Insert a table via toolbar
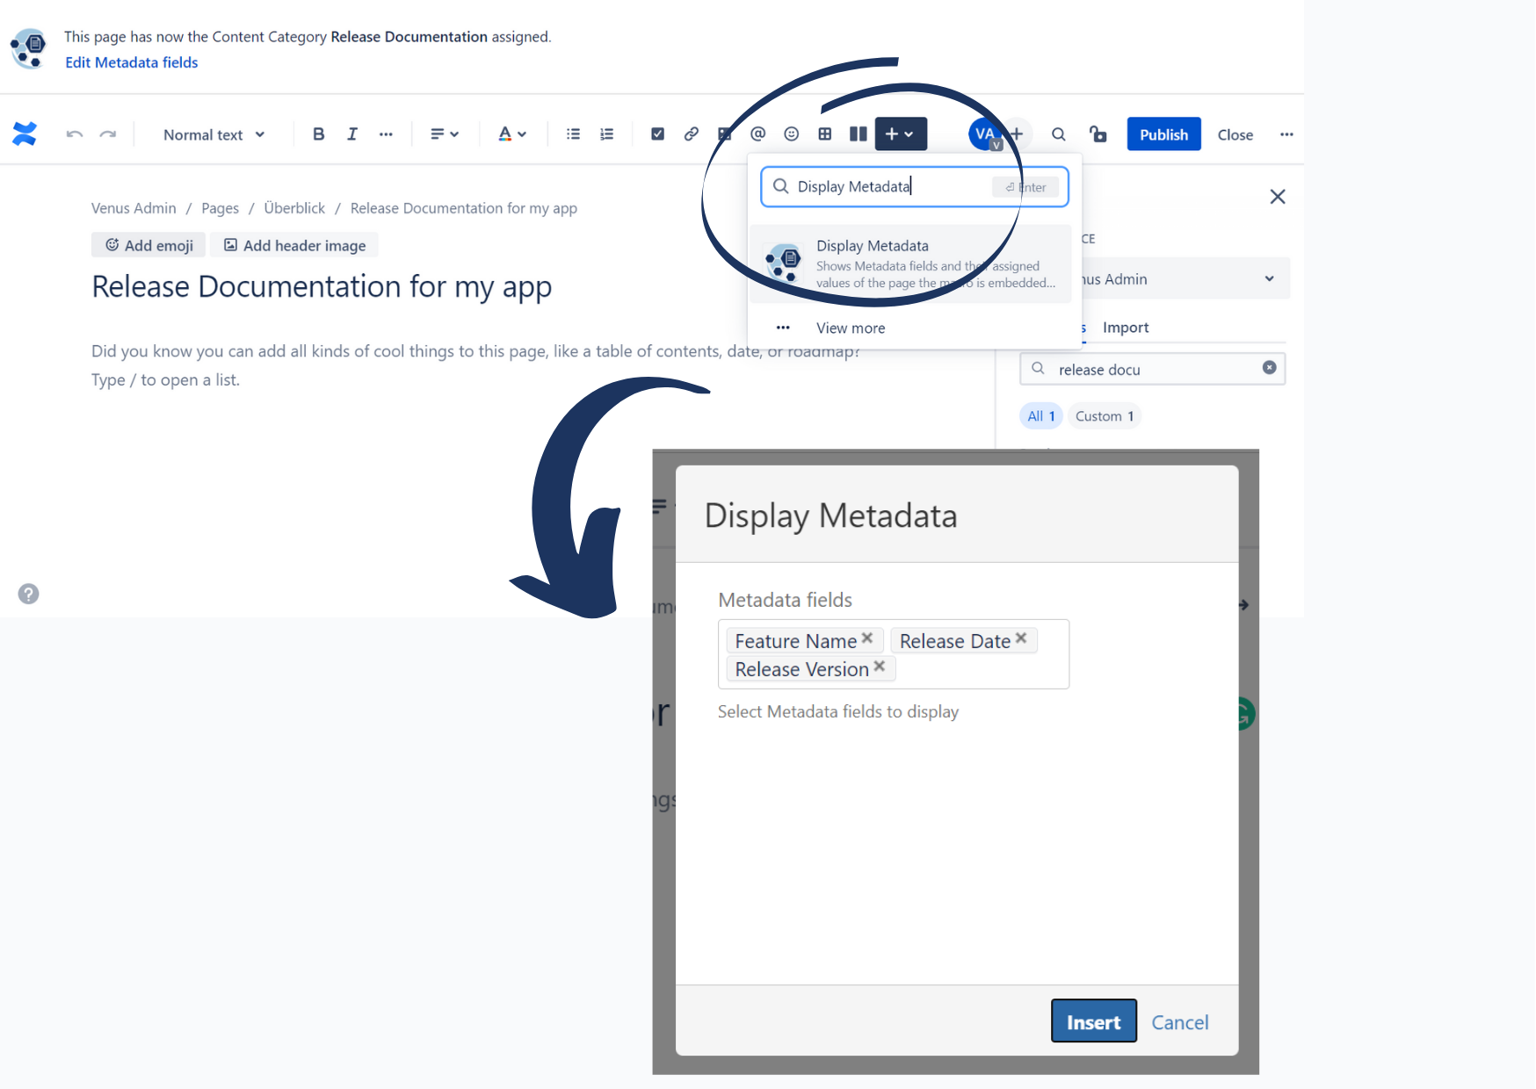Screen dimensions: 1536x1089 tap(824, 134)
